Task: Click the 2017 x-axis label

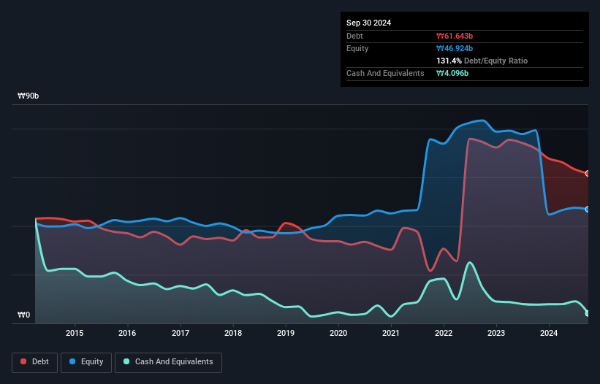Action: [181, 333]
